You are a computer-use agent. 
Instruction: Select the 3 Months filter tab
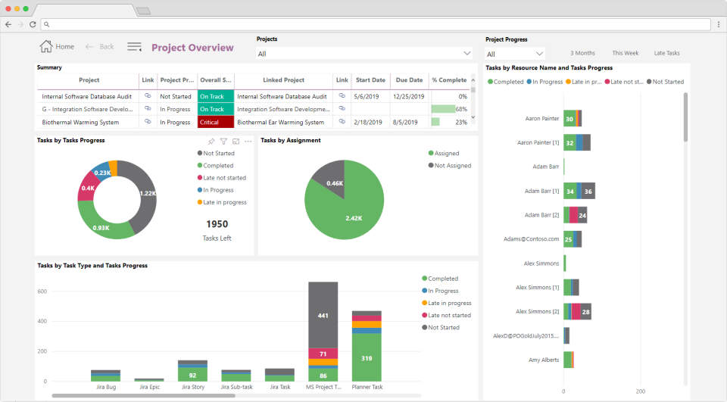tap(582, 53)
